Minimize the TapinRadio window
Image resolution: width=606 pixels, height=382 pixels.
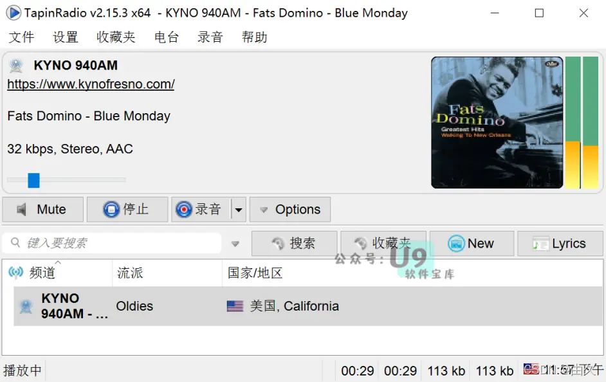tap(495, 13)
